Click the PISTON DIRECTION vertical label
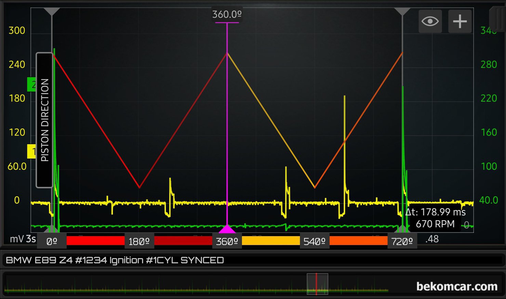Image resolution: width=506 pixels, height=299 pixels. pos(44,120)
